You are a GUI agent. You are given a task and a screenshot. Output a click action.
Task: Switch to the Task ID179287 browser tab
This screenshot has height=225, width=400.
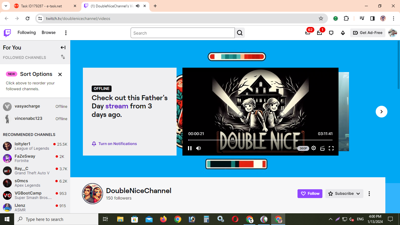45,6
